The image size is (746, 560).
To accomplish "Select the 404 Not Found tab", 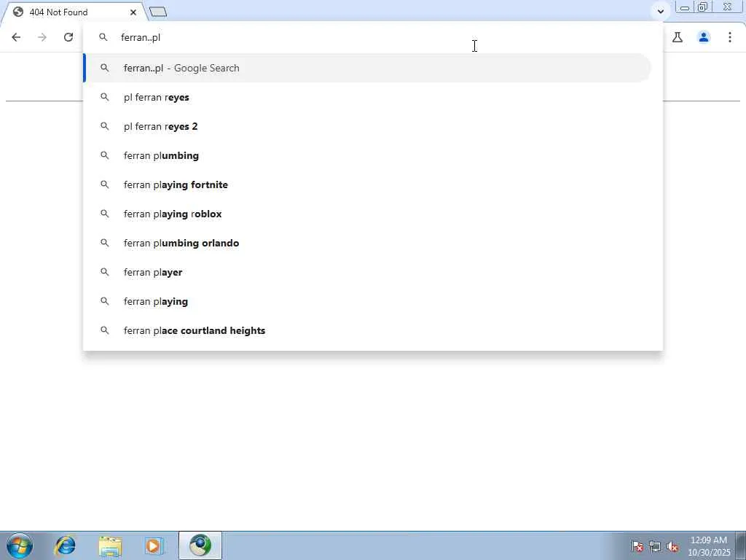I will (x=74, y=12).
